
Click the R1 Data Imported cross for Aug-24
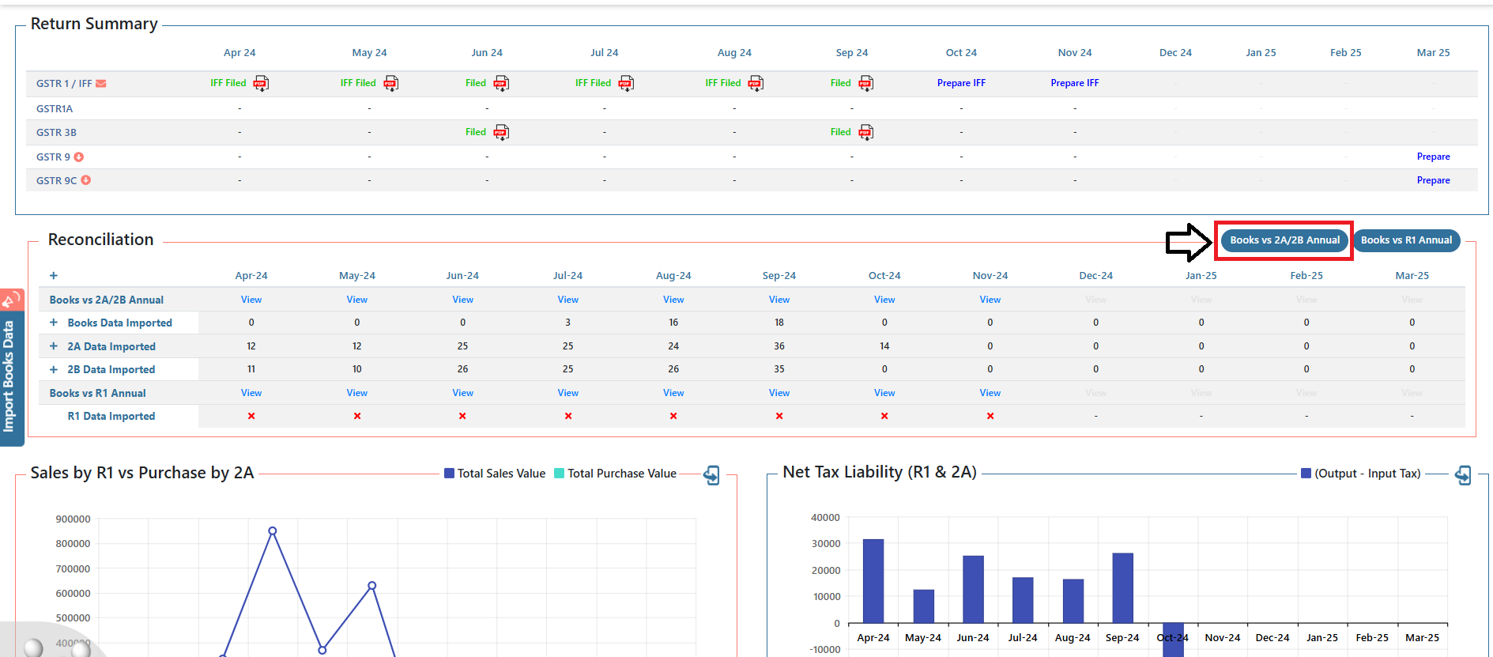673,416
